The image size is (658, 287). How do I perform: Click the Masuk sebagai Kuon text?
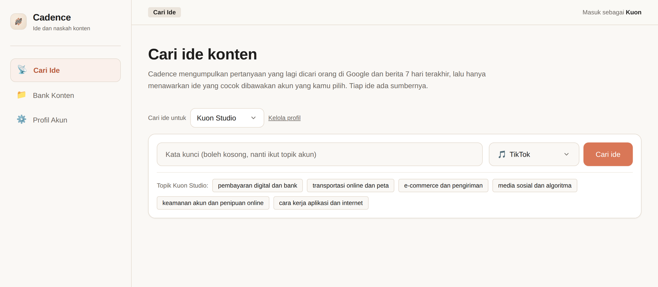pos(612,12)
